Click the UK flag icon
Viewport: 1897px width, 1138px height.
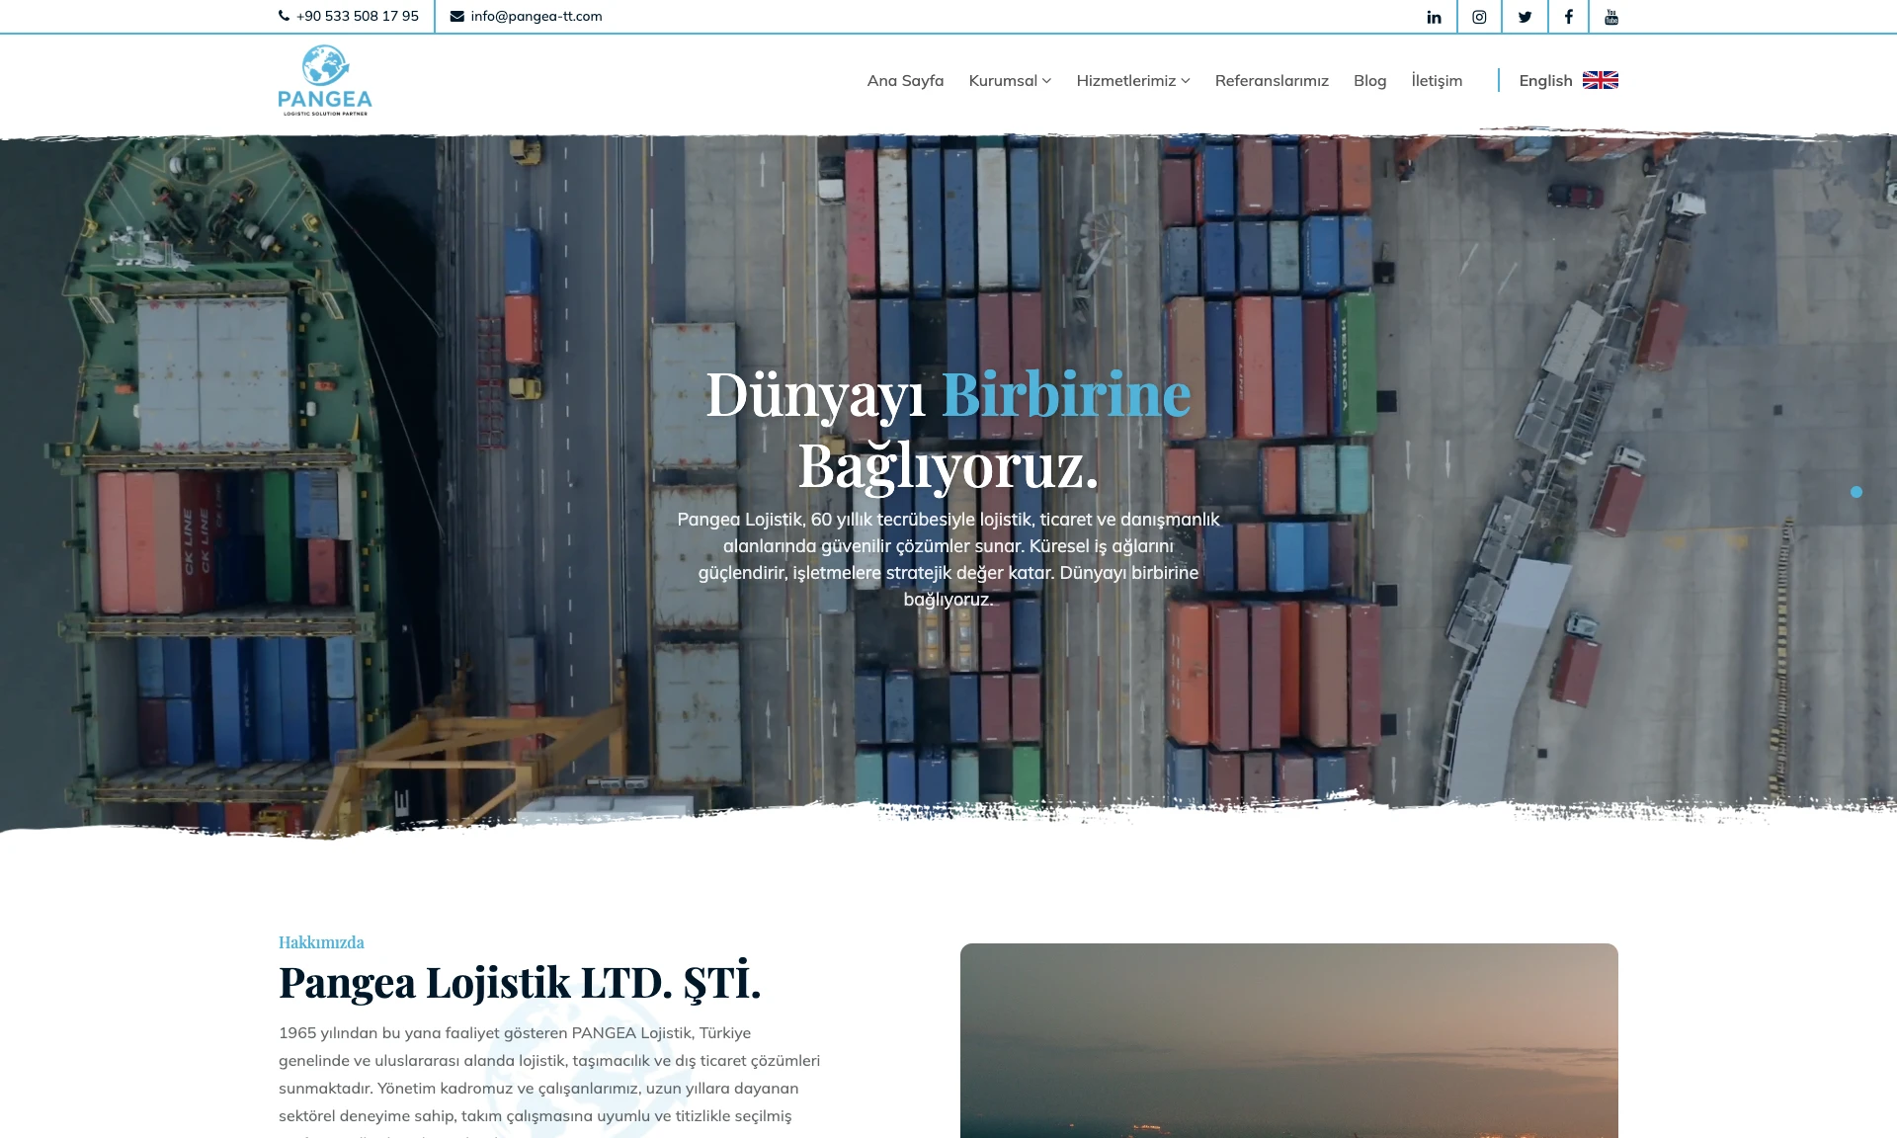(x=1601, y=80)
